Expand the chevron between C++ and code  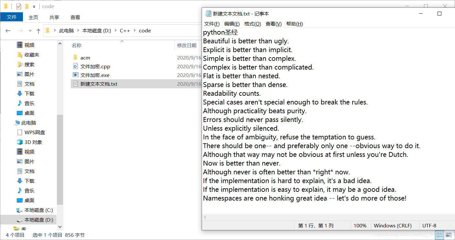(135, 30)
